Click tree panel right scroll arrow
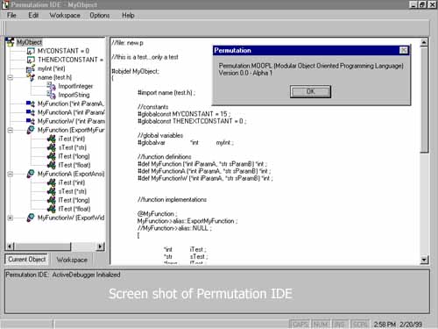 [x=101, y=247]
